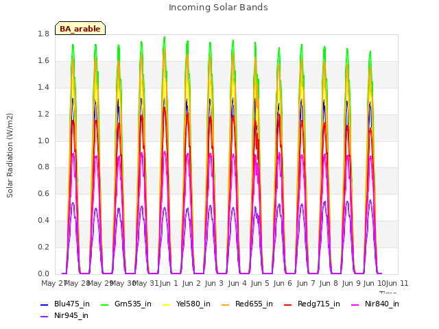
Task: Click the Jun 5 x-axis date label
Action: click(x=260, y=283)
